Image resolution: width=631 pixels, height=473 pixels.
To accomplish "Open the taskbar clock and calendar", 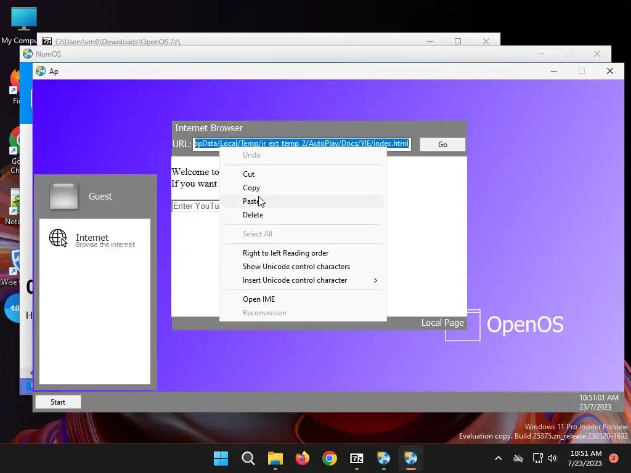I will point(585,458).
